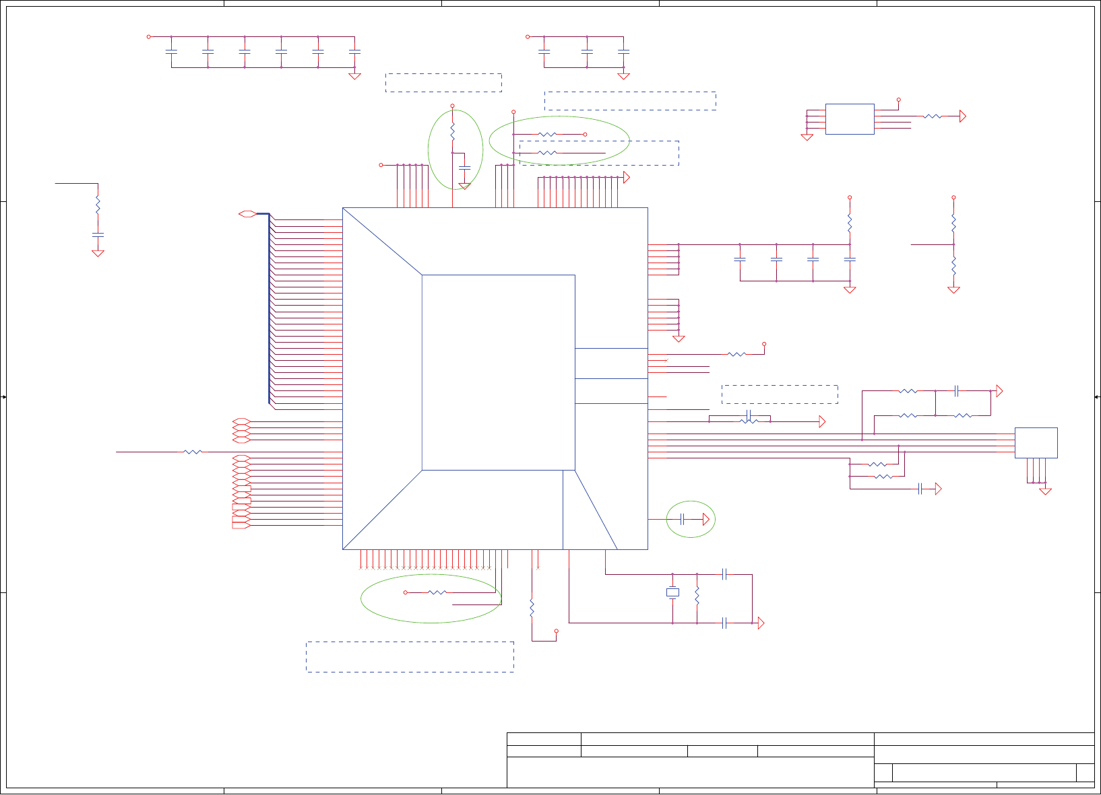Select the connector block with three grounded bottom pins
This screenshot has height=795, width=1101.
click(1036, 443)
